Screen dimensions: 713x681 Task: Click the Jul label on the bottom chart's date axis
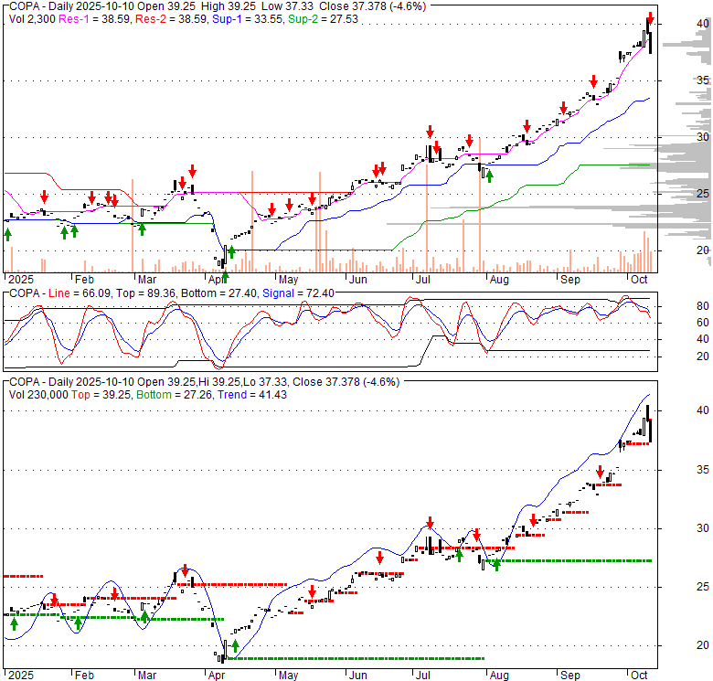(x=422, y=676)
